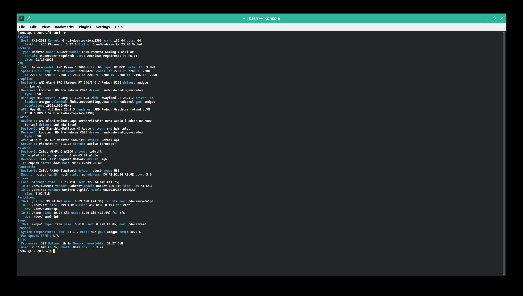
Task: Click the typed "inxi -F" command text
Action: point(59,33)
